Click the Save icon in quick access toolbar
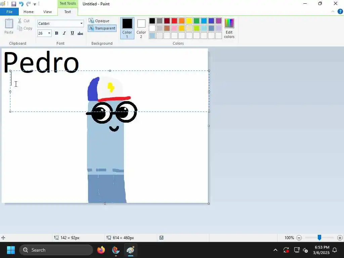This screenshot has height=258, width=344. coord(13,4)
